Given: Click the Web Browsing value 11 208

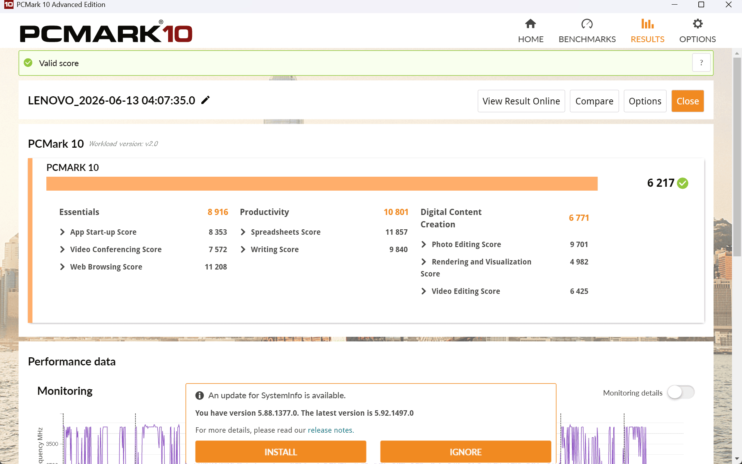Looking at the screenshot, I should (216, 267).
